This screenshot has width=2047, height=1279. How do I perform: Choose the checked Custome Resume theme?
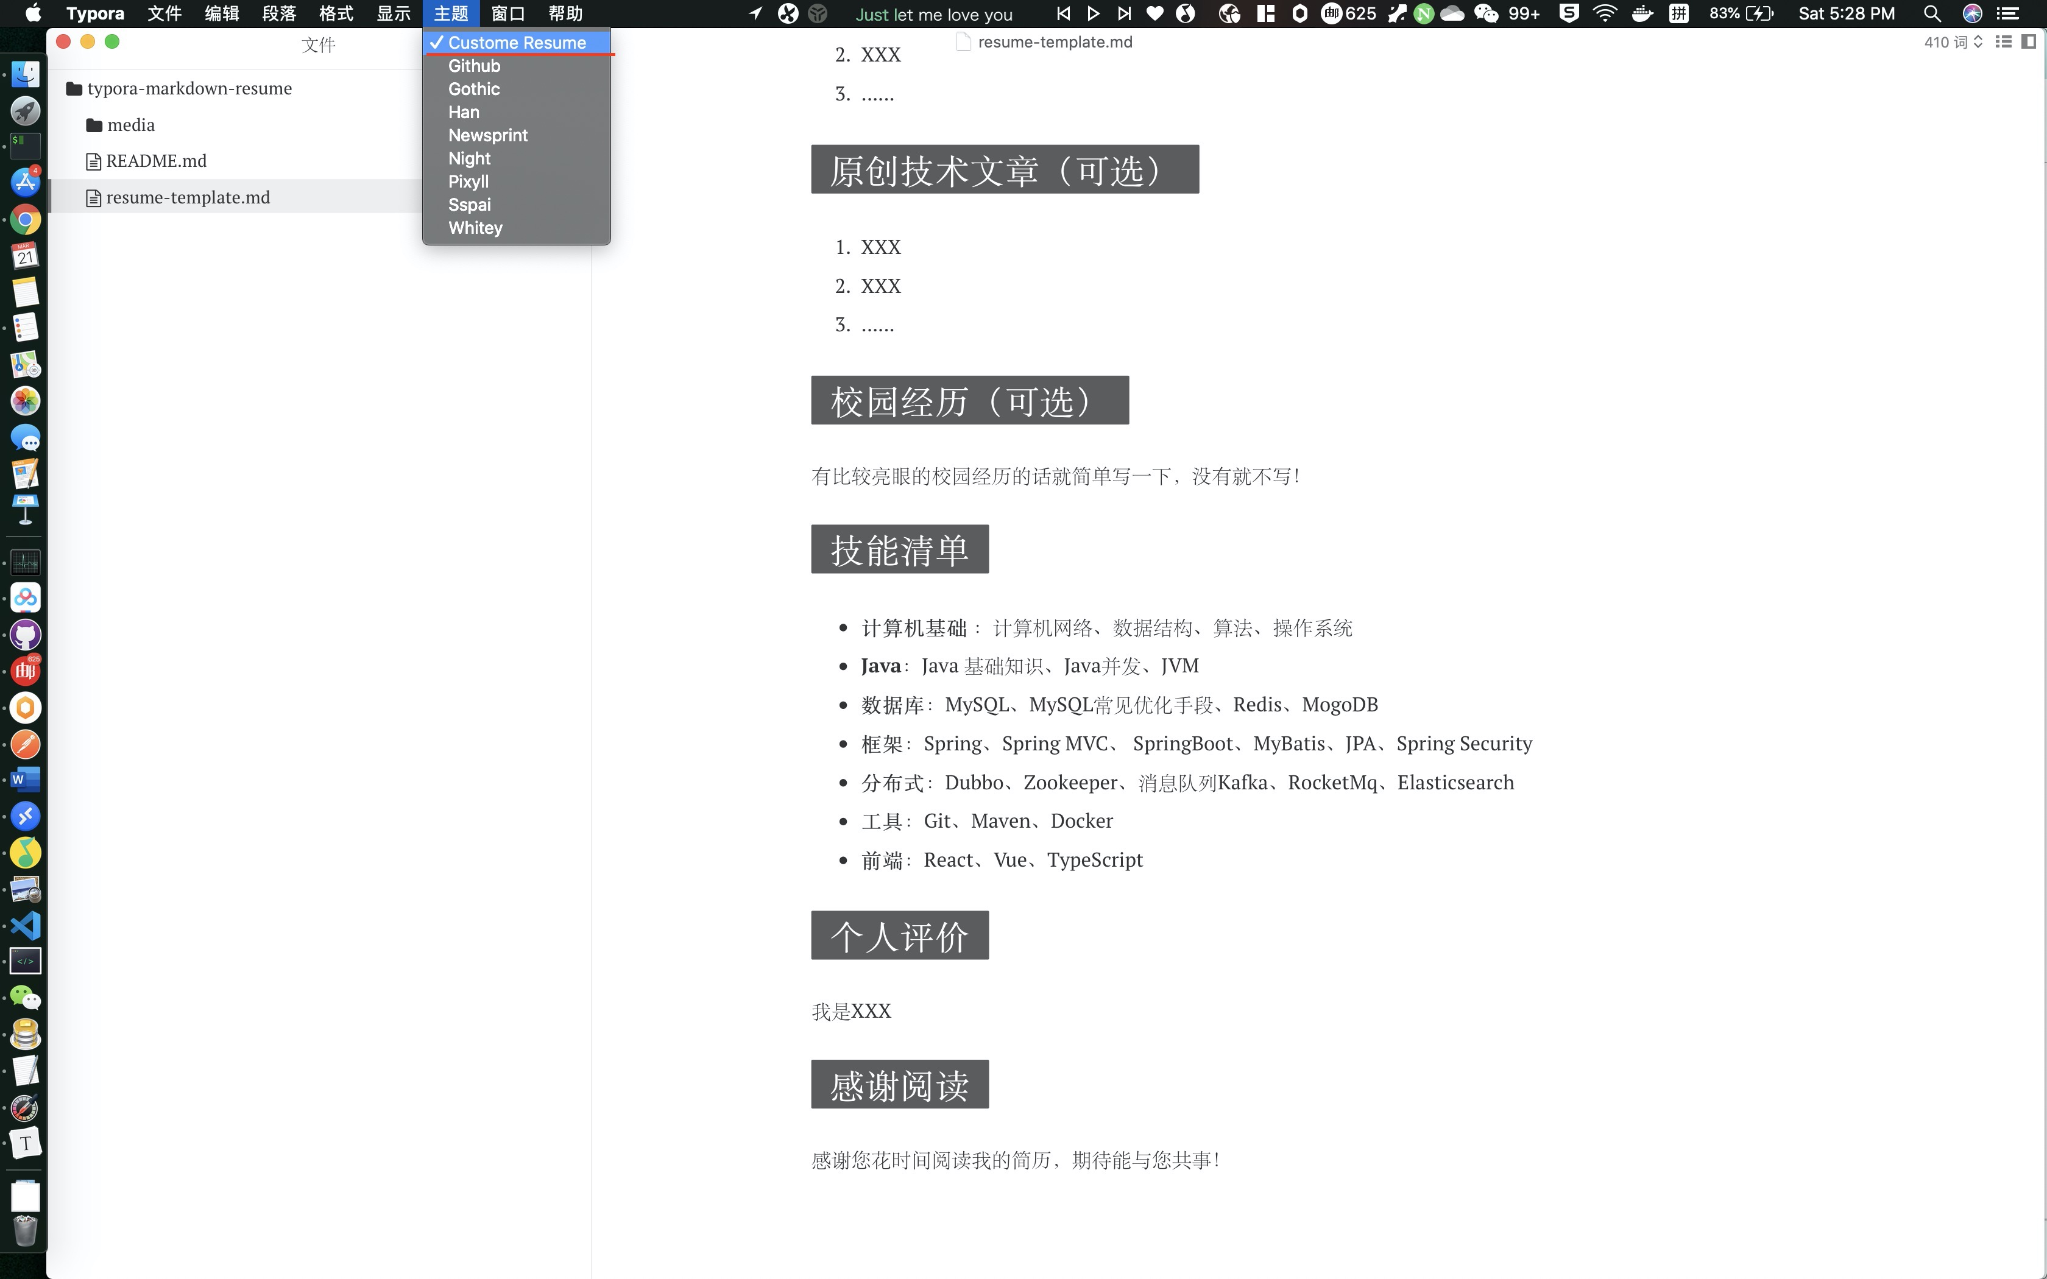coord(516,42)
